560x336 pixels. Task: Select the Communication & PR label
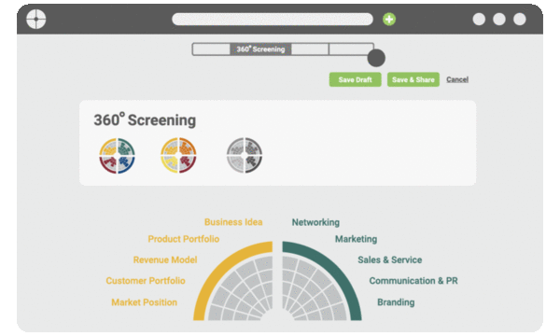coord(413,281)
